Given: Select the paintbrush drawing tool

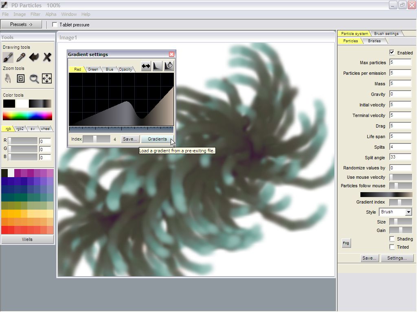Looking at the screenshot, I should (8, 57).
